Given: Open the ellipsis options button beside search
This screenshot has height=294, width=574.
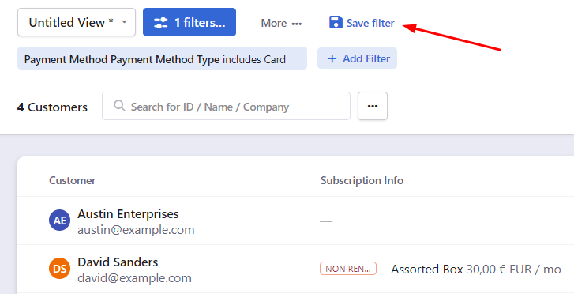Looking at the screenshot, I should click(373, 106).
